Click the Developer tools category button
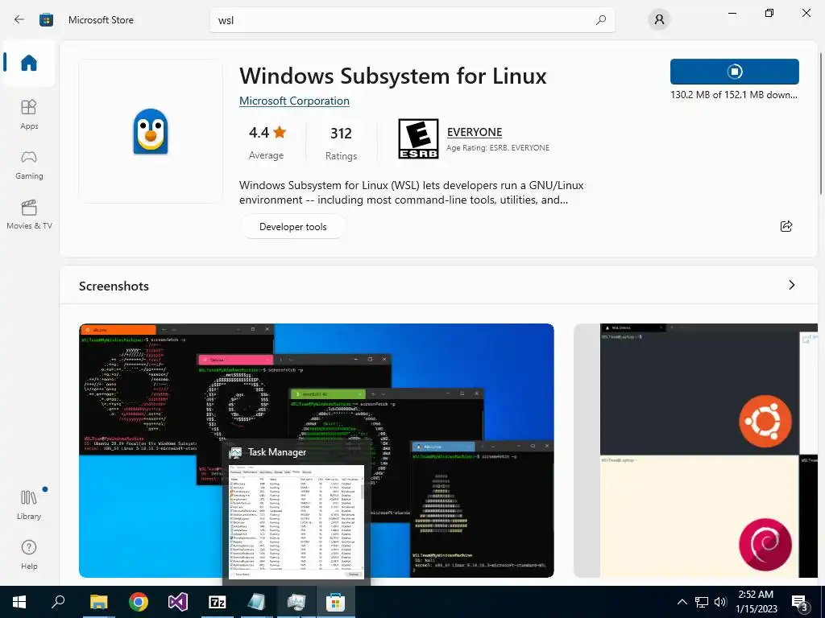Viewport: 825px width, 618px height. pos(293,226)
